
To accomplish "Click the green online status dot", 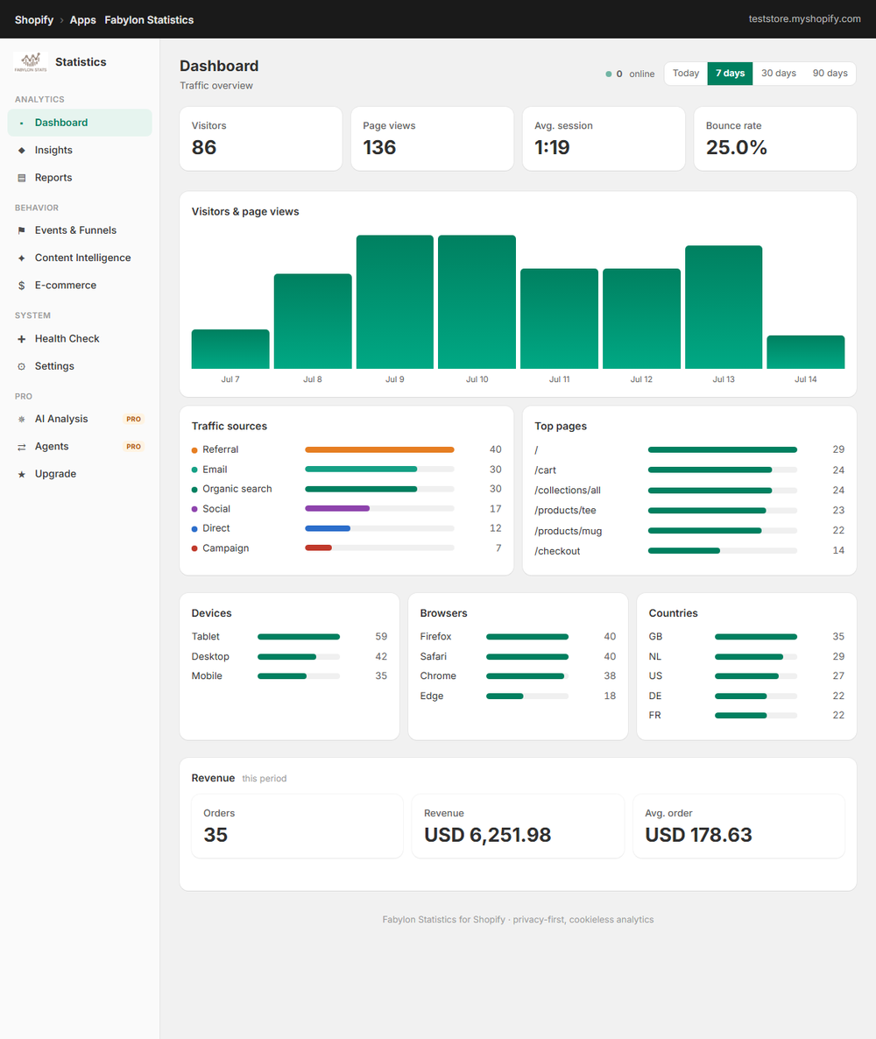I will tap(608, 74).
